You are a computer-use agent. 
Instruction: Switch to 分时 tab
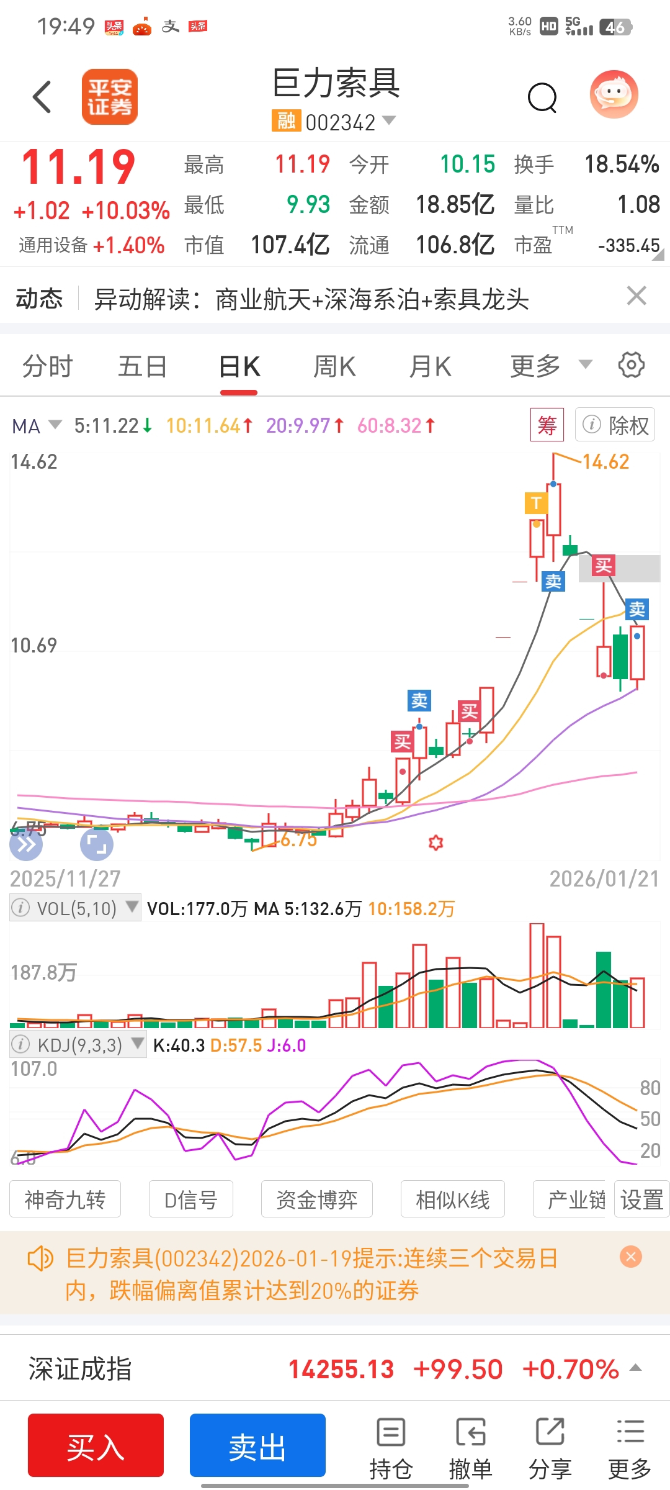pos(48,366)
